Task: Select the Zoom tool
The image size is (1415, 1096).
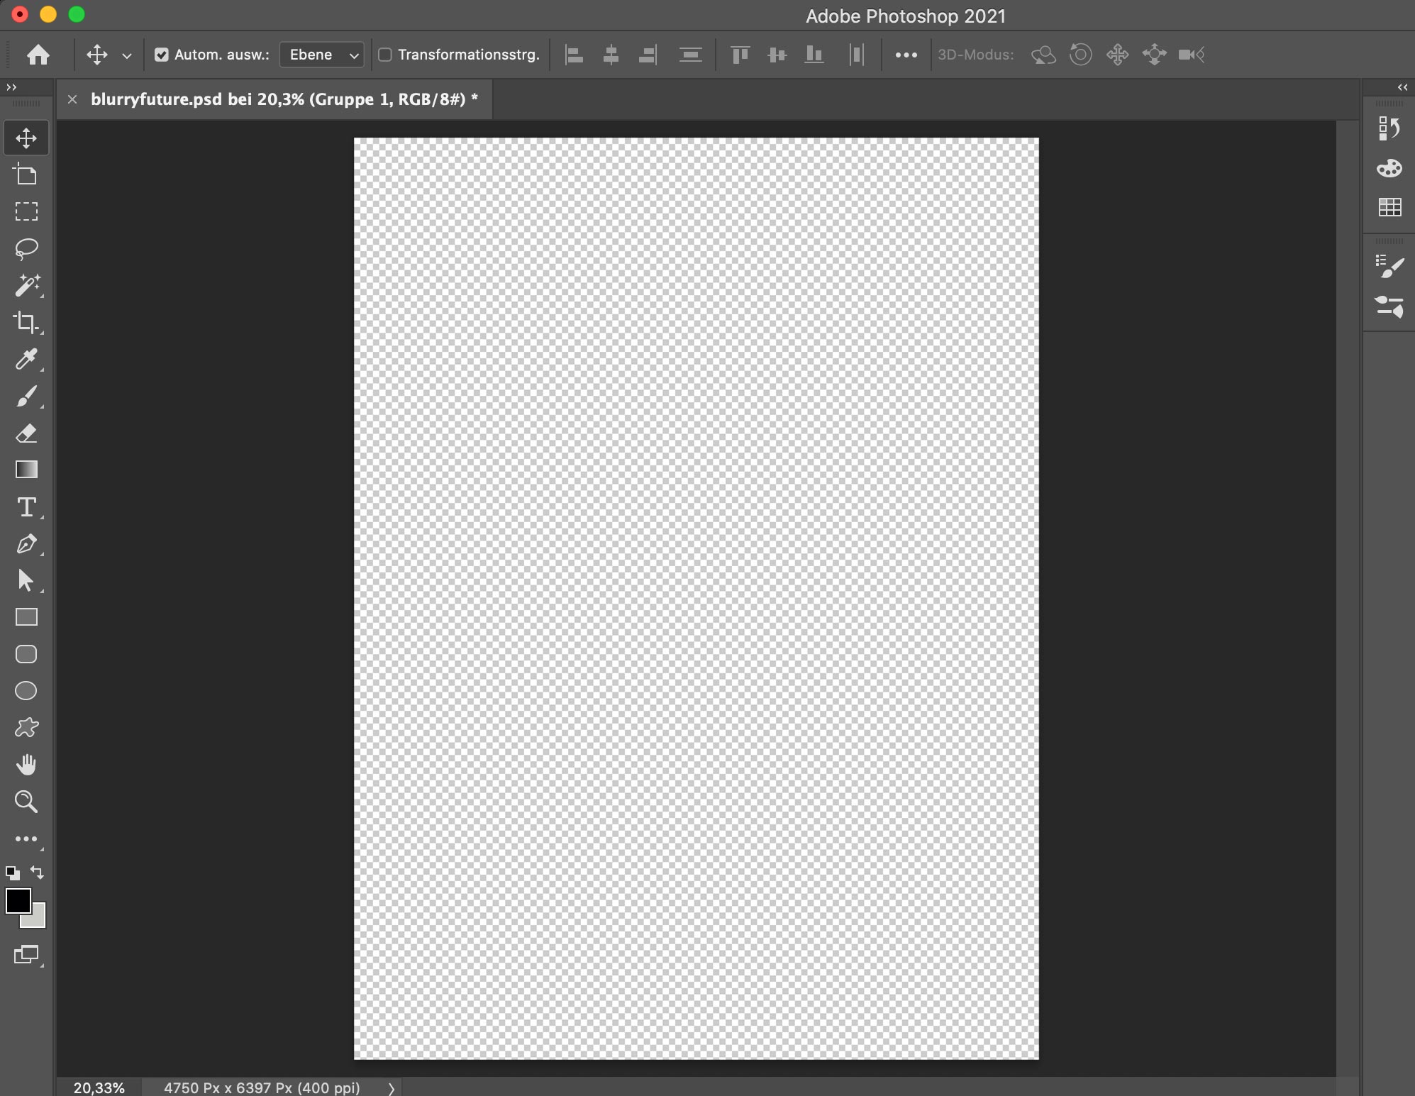Action: (26, 802)
